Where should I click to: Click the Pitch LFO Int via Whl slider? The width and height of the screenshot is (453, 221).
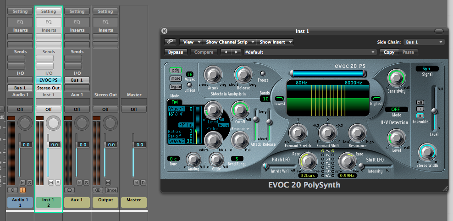coord(279,166)
